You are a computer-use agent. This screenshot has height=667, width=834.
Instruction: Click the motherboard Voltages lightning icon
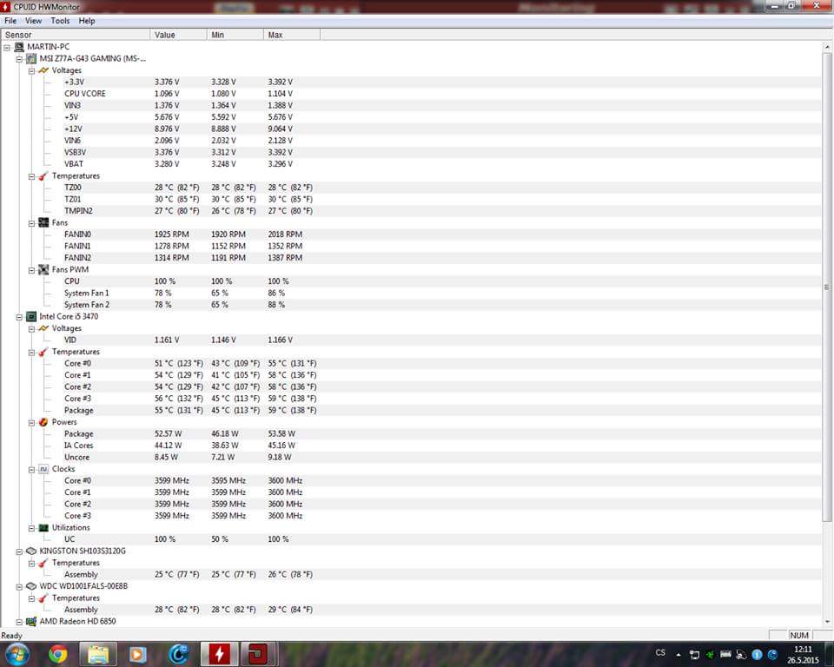point(43,70)
